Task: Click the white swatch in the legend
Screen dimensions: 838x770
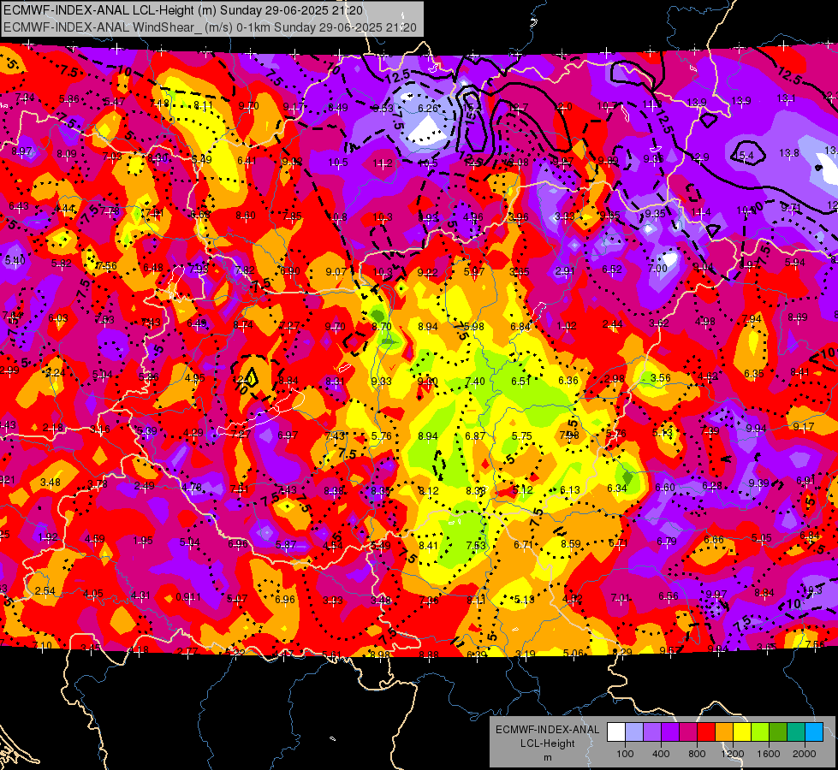Action: 616,732
